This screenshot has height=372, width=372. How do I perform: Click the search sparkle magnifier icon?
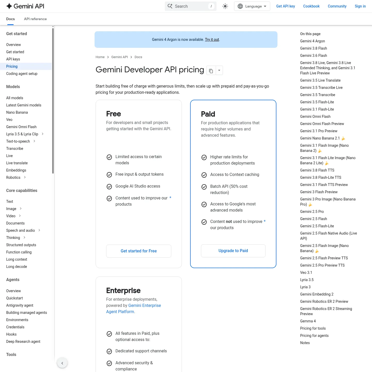coord(170,6)
